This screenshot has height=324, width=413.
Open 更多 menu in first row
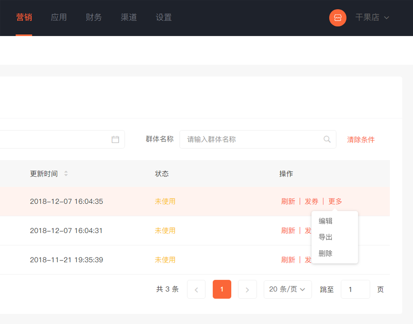click(x=335, y=201)
